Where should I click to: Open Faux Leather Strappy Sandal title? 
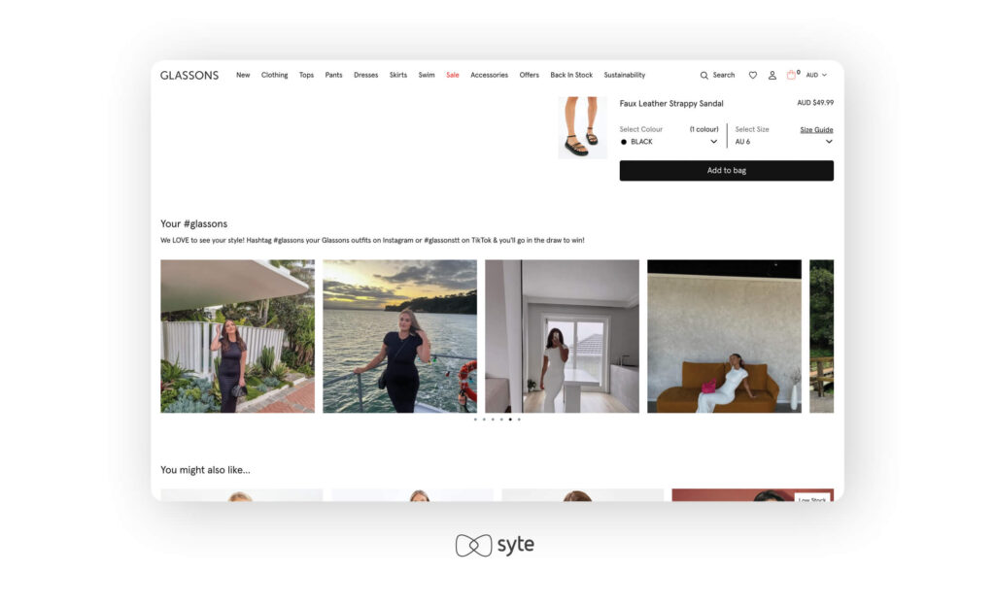(671, 103)
